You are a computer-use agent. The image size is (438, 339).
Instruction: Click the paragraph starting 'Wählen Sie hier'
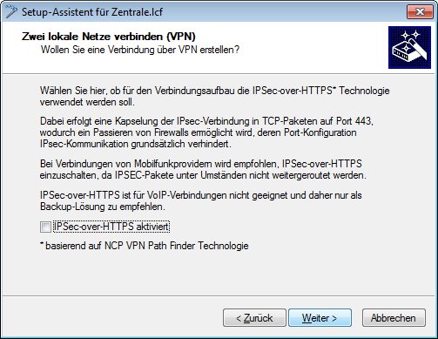coord(214,96)
